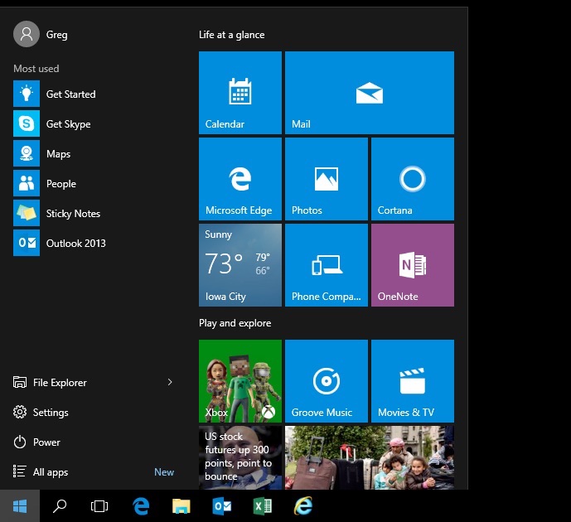Open the Phone Companion tile
The height and width of the screenshot is (522, 571).
point(326,265)
